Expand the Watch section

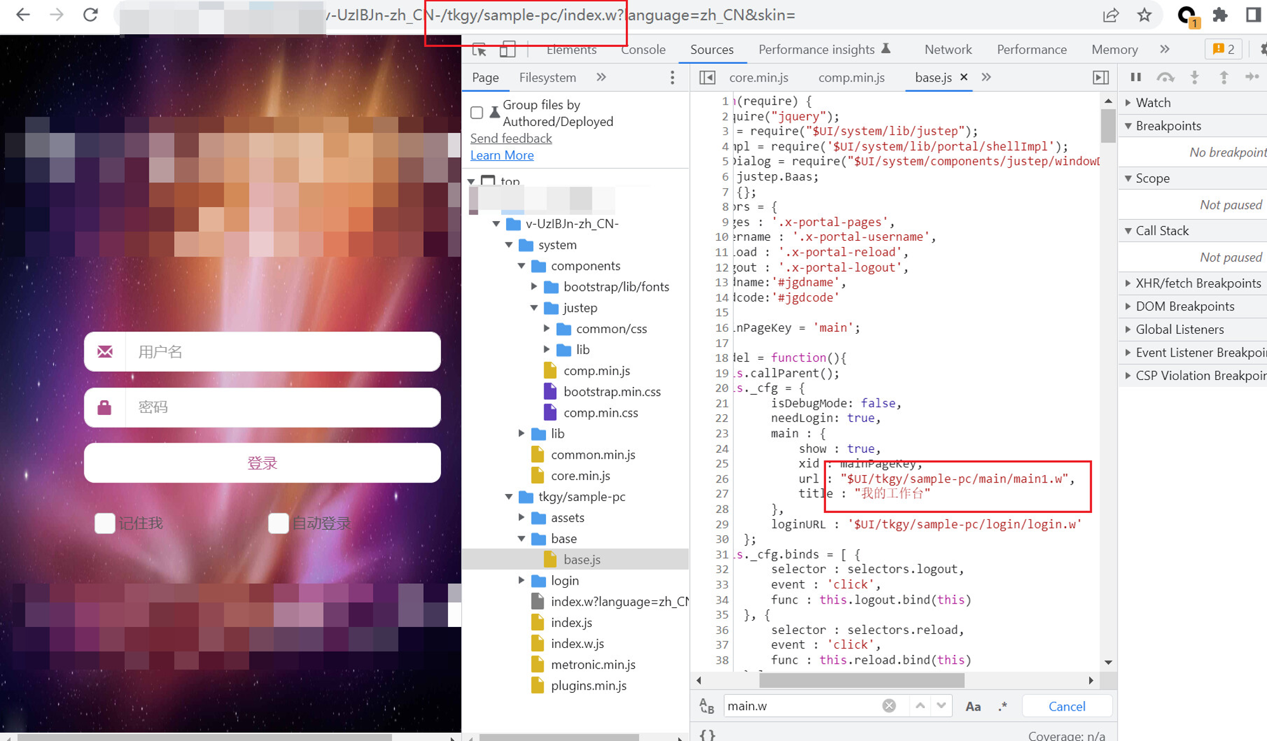[1128, 103]
